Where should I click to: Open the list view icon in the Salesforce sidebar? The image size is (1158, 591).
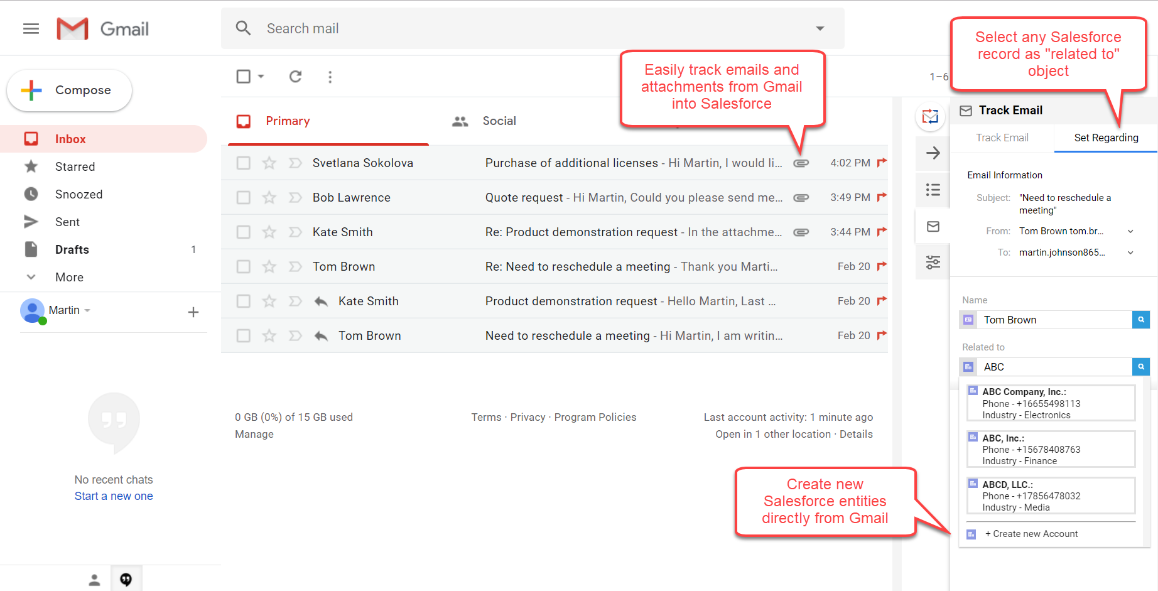click(933, 190)
